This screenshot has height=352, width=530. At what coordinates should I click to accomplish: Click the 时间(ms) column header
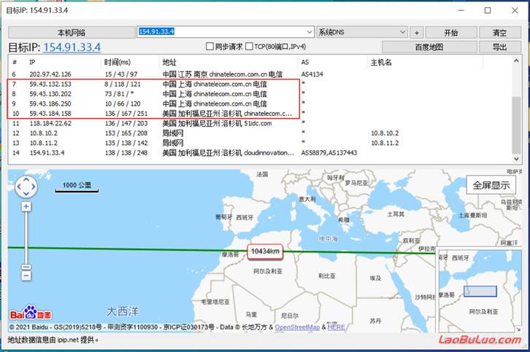point(117,63)
